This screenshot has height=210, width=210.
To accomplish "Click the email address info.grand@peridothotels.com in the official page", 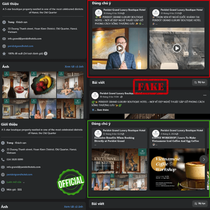I will click(x=24, y=167).
